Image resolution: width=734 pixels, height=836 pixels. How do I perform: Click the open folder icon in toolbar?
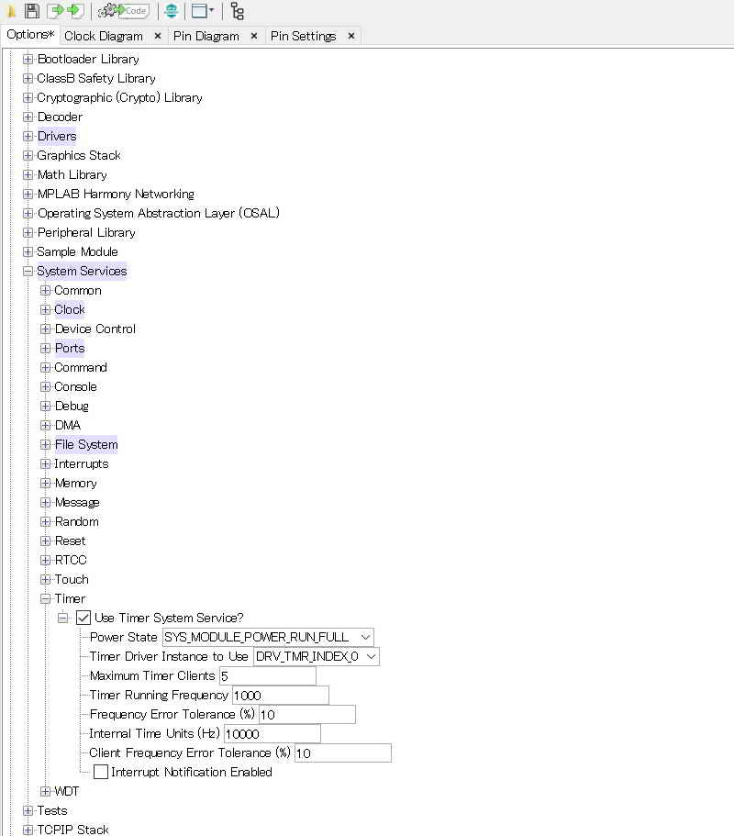[x=11, y=11]
